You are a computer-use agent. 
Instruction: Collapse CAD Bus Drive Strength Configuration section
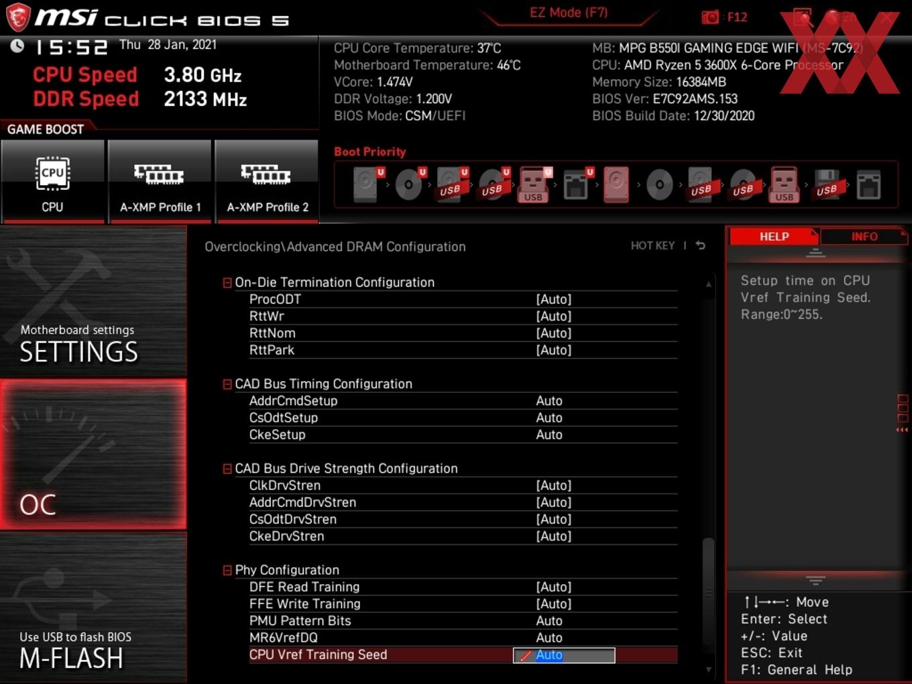pyautogui.click(x=227, y=469)
